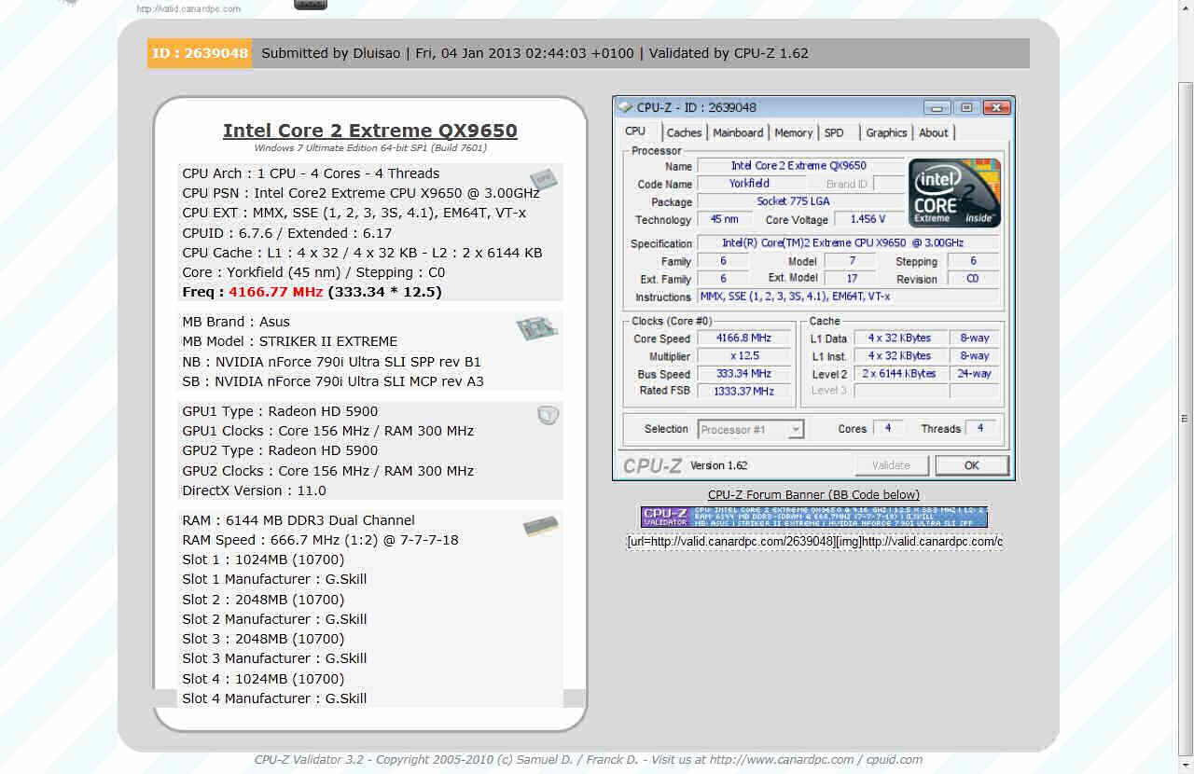Click the Ext. Model value 17

click(x=853, y=278)
